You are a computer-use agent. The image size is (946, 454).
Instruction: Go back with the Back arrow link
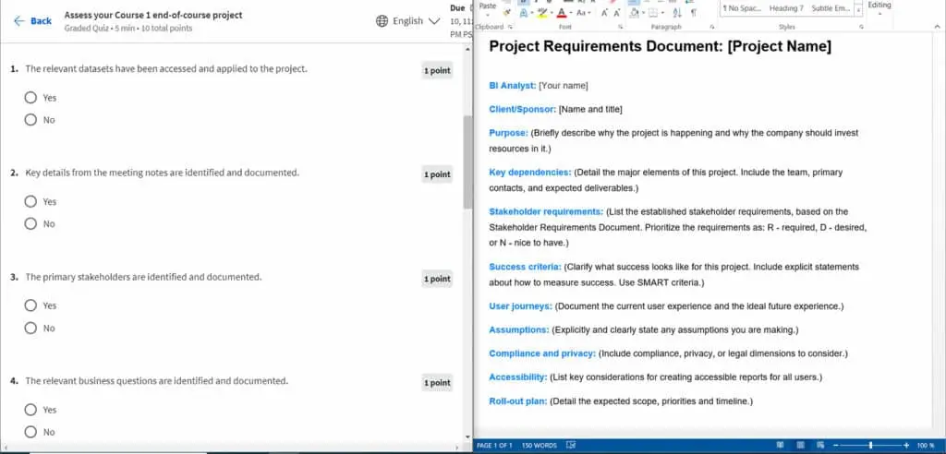click(32, 21)
